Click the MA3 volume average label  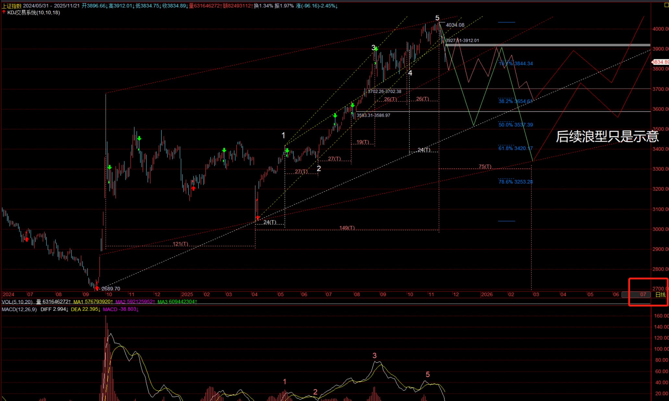[x=177, y=302]
